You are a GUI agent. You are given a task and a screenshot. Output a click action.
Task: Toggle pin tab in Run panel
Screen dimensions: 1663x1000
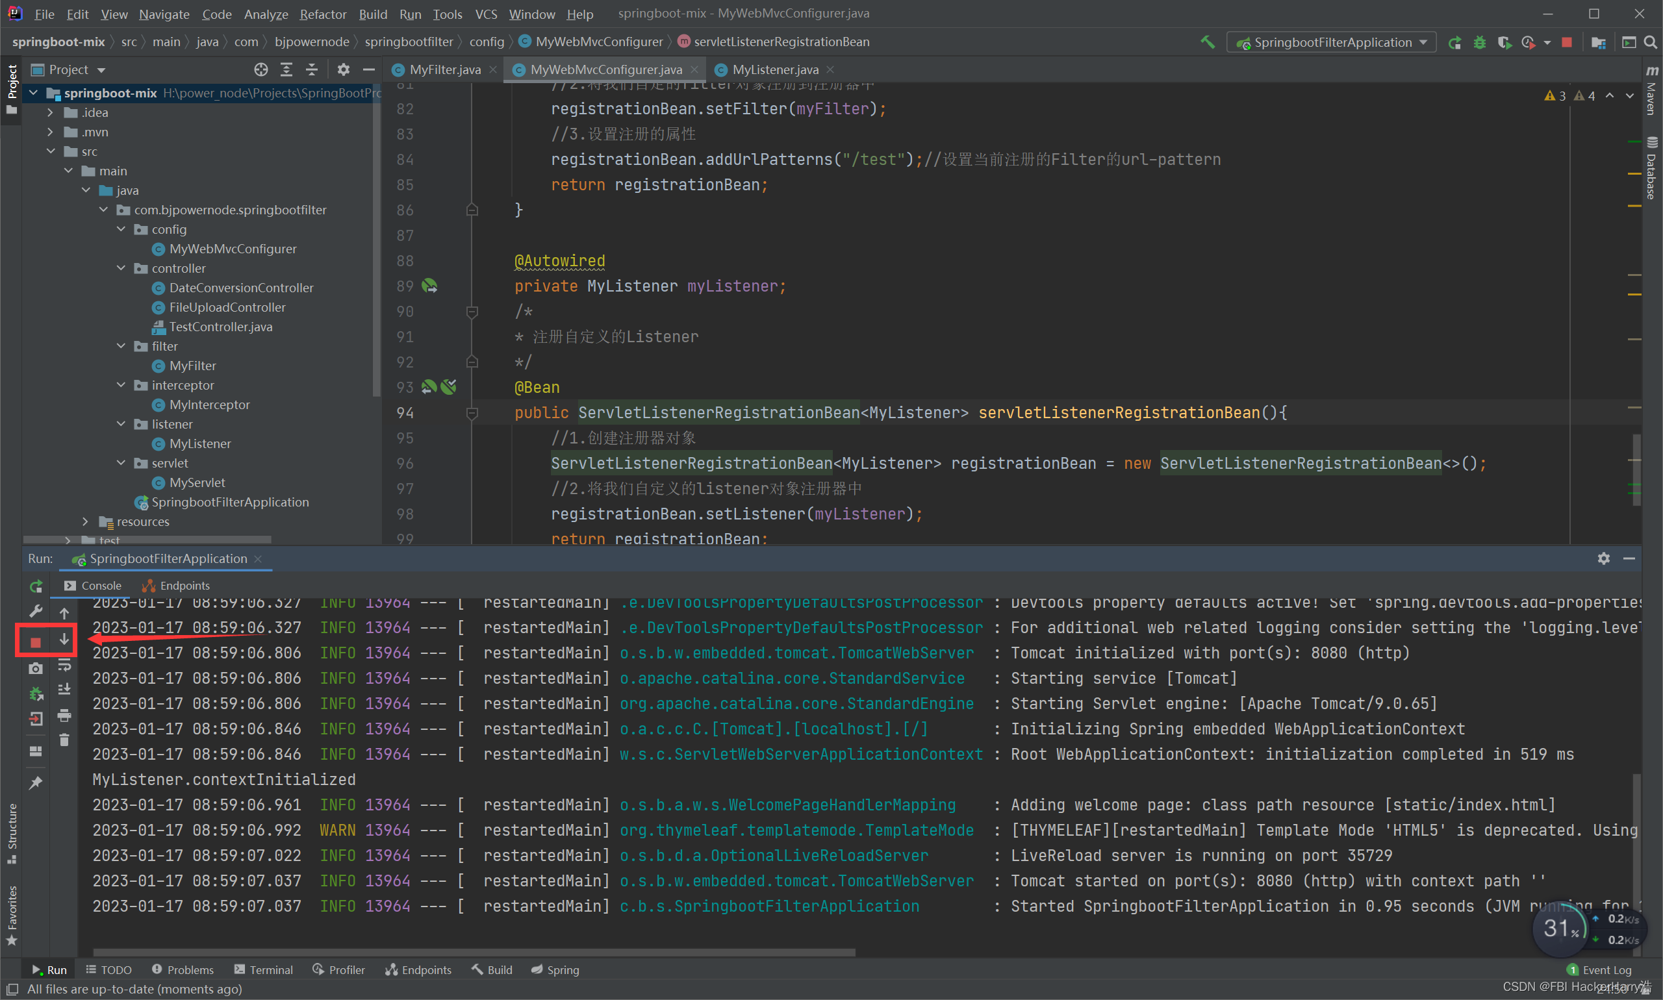pyautogui.click(x=36, y=783)
